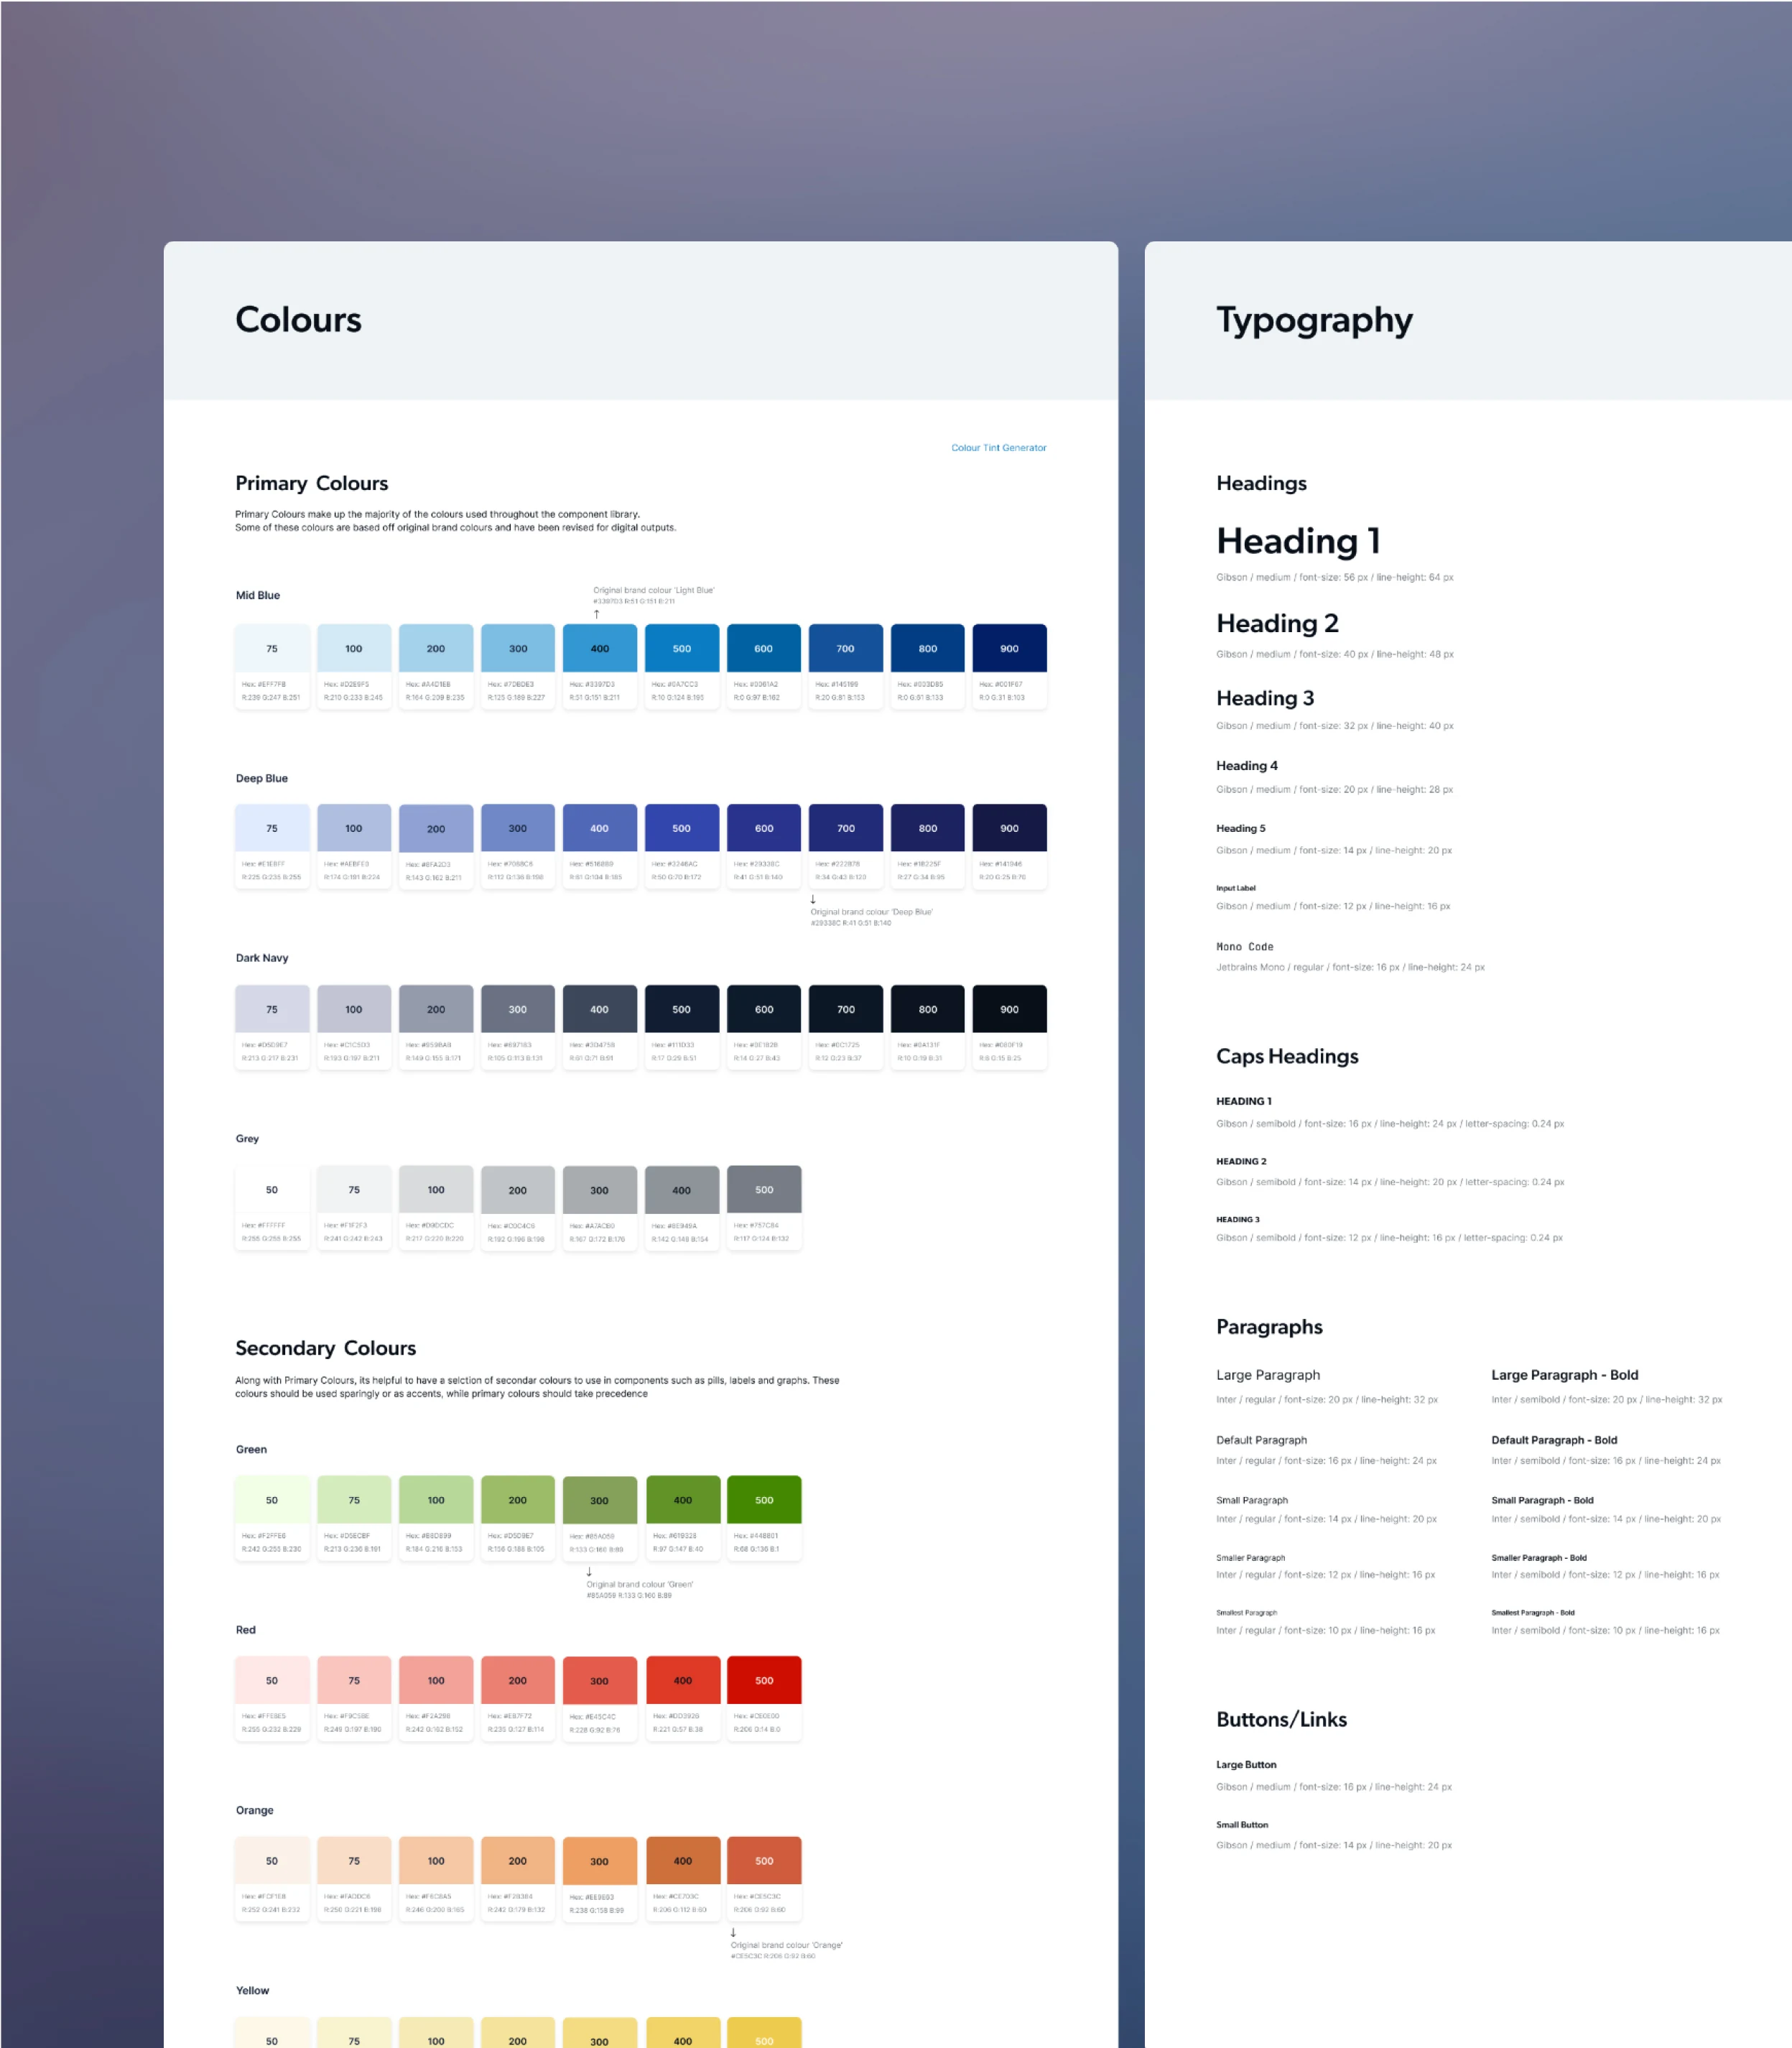Choose the Mid Blue 500 swatch
This screenshot has width=1792, height=2048.
point(682,666)
